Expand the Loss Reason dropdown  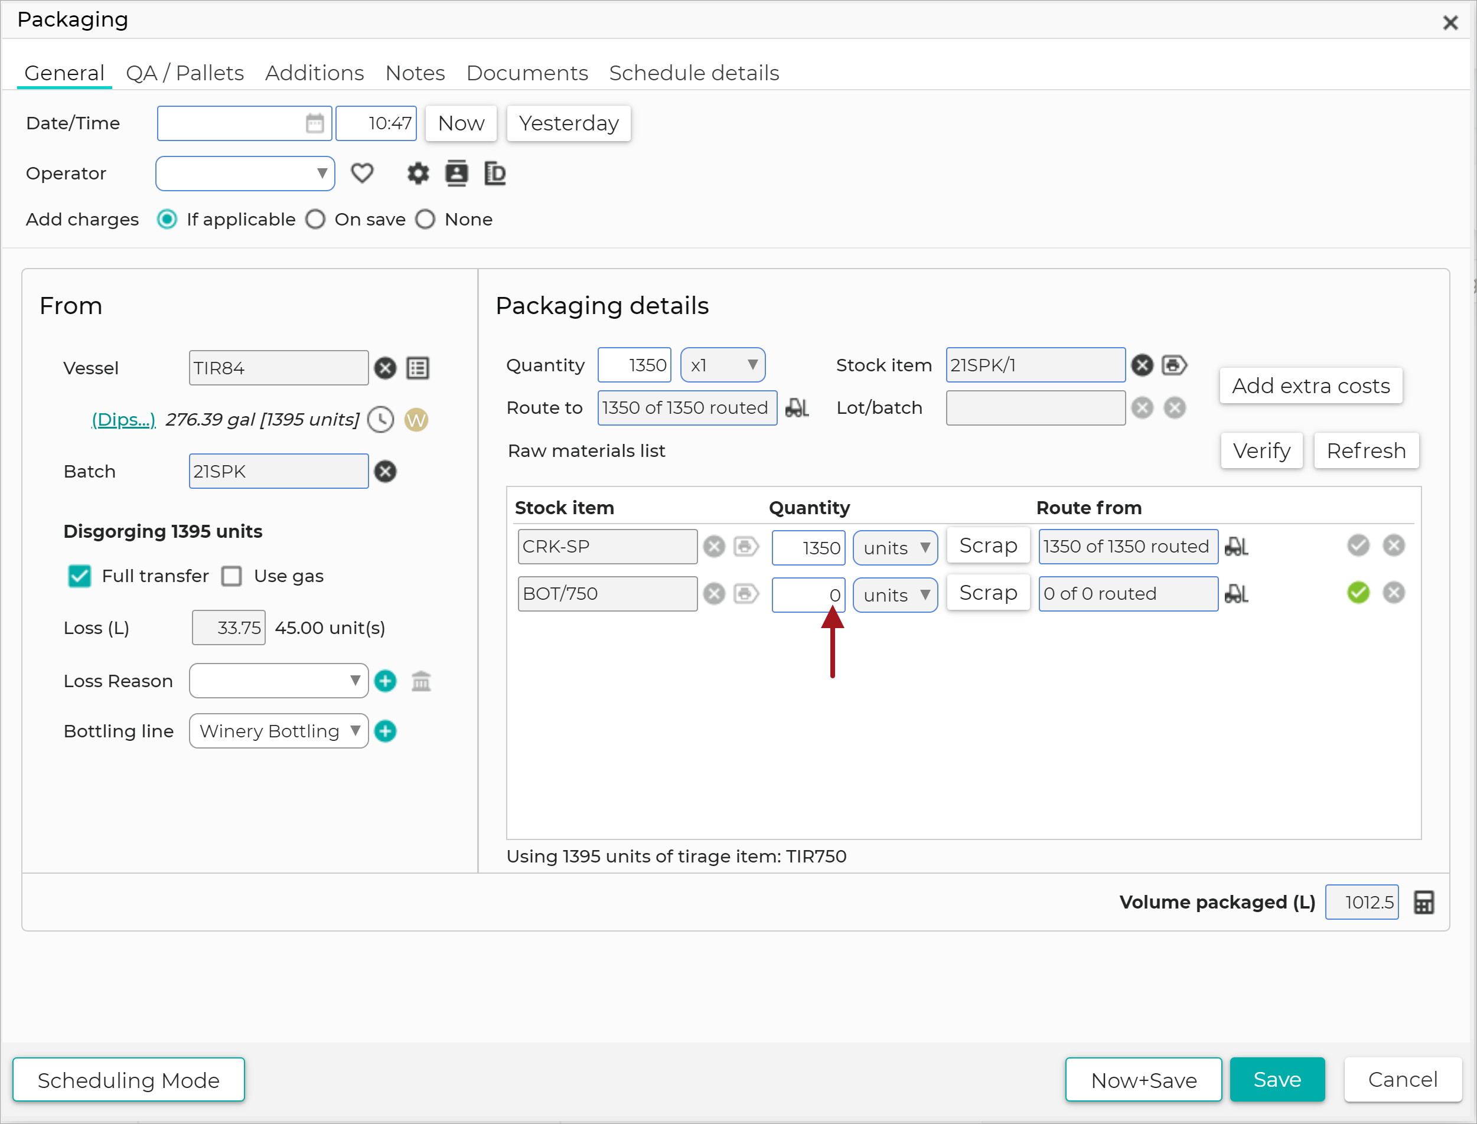click(278, 681)
